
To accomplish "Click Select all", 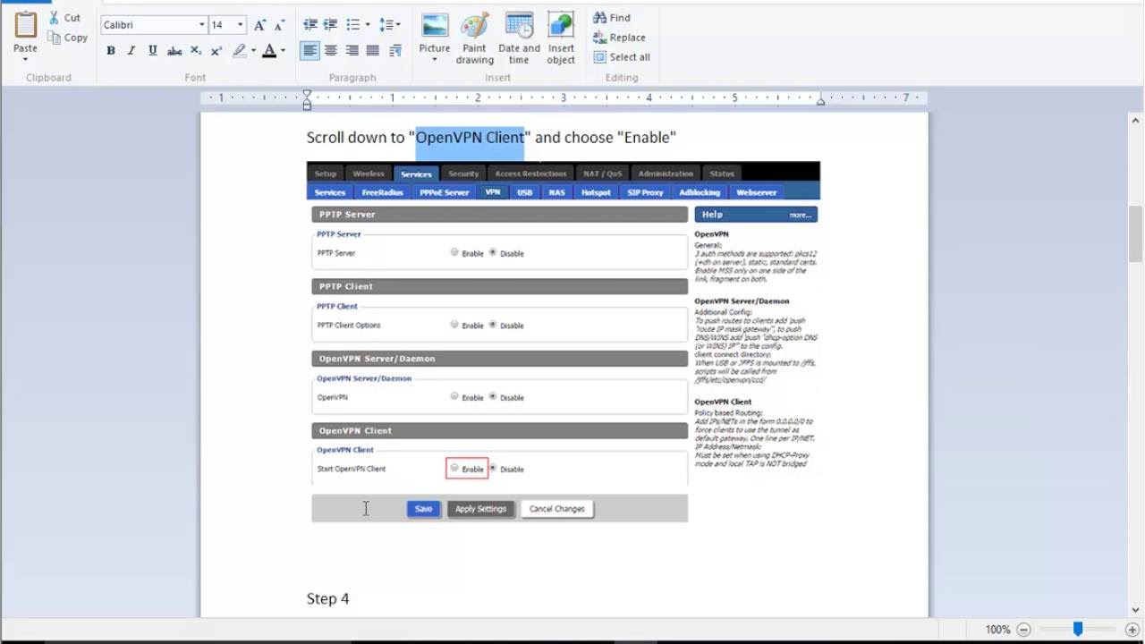I will tap(622, 57).
